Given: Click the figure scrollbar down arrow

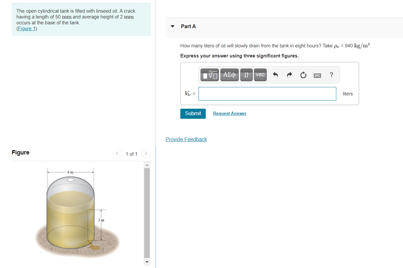Looking at the screenshot, I should [146, 262].
